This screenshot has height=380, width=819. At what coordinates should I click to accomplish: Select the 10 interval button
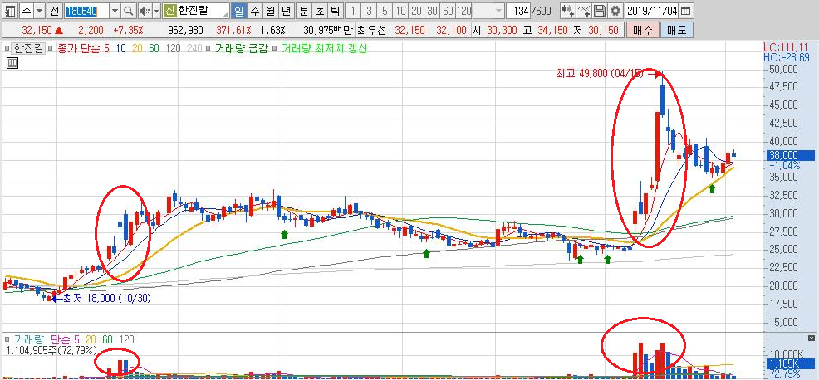pos(400,11)
